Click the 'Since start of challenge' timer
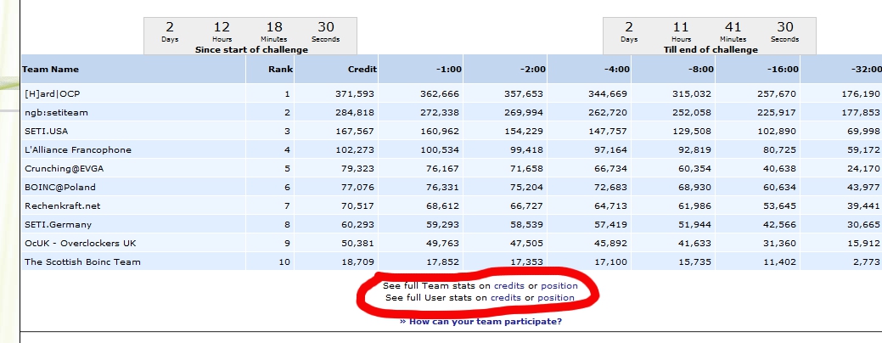 [250, 36]
